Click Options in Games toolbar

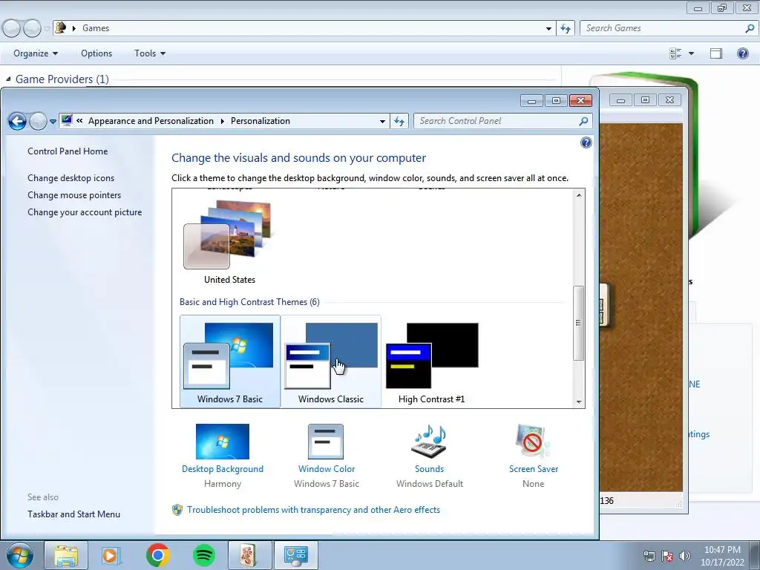(96, 53)
